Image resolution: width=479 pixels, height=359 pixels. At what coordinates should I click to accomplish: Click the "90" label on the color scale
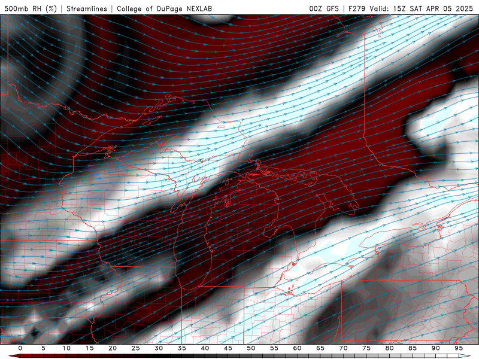pos(436,348)
